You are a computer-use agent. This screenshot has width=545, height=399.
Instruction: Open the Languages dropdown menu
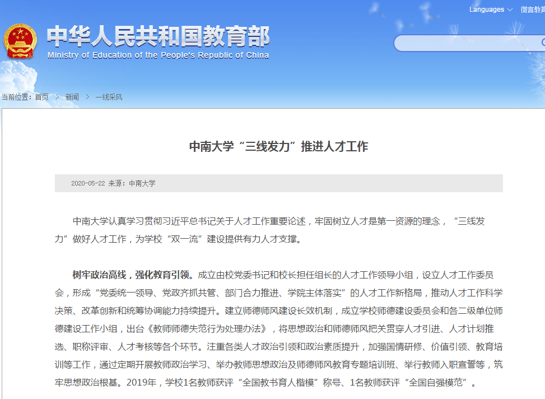pyautogui.click(x=491, y=10)
